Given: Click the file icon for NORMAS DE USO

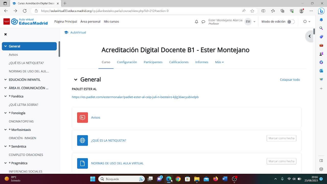Looking at the screenshot, I should pyautogui.click(x=83, y=164).
